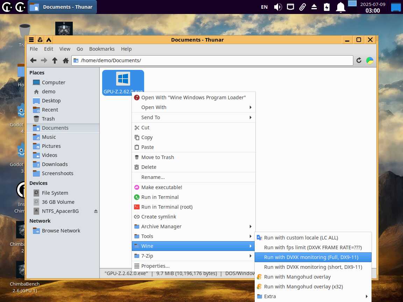Screen dimensions: 403x302
Task: Select Create symlink
Action: [193, 217]
